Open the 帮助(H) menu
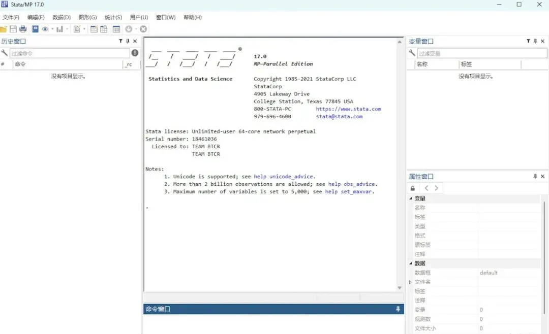Image resolution: width=549 pixels, height=334 pixels. (193, 17)
